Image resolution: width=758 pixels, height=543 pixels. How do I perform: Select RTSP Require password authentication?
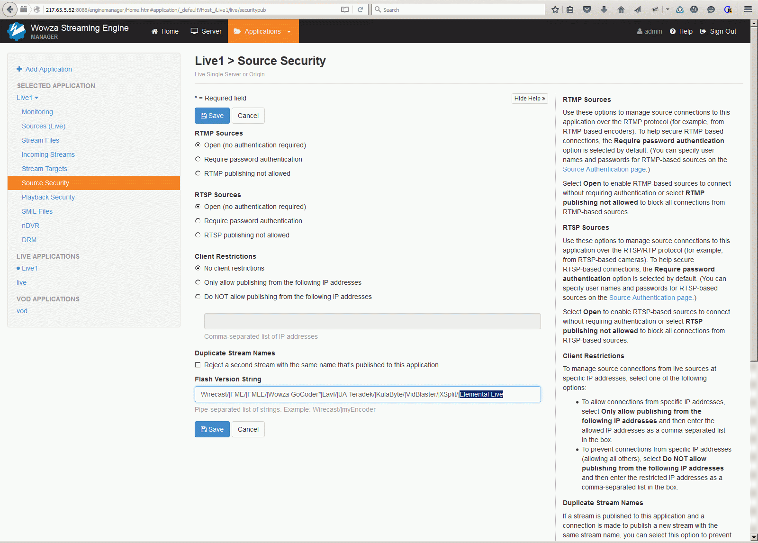[x=198, y=221]
